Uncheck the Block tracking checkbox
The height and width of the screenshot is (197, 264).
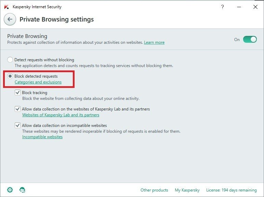pyautogui.click(x=17, y=92)
